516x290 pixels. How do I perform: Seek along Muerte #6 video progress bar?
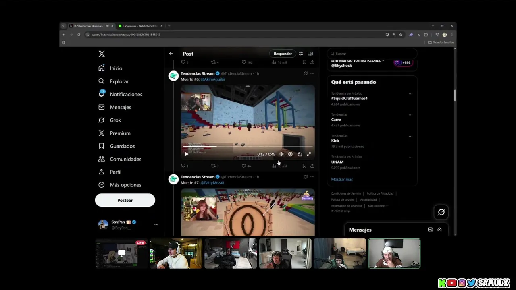248,147
